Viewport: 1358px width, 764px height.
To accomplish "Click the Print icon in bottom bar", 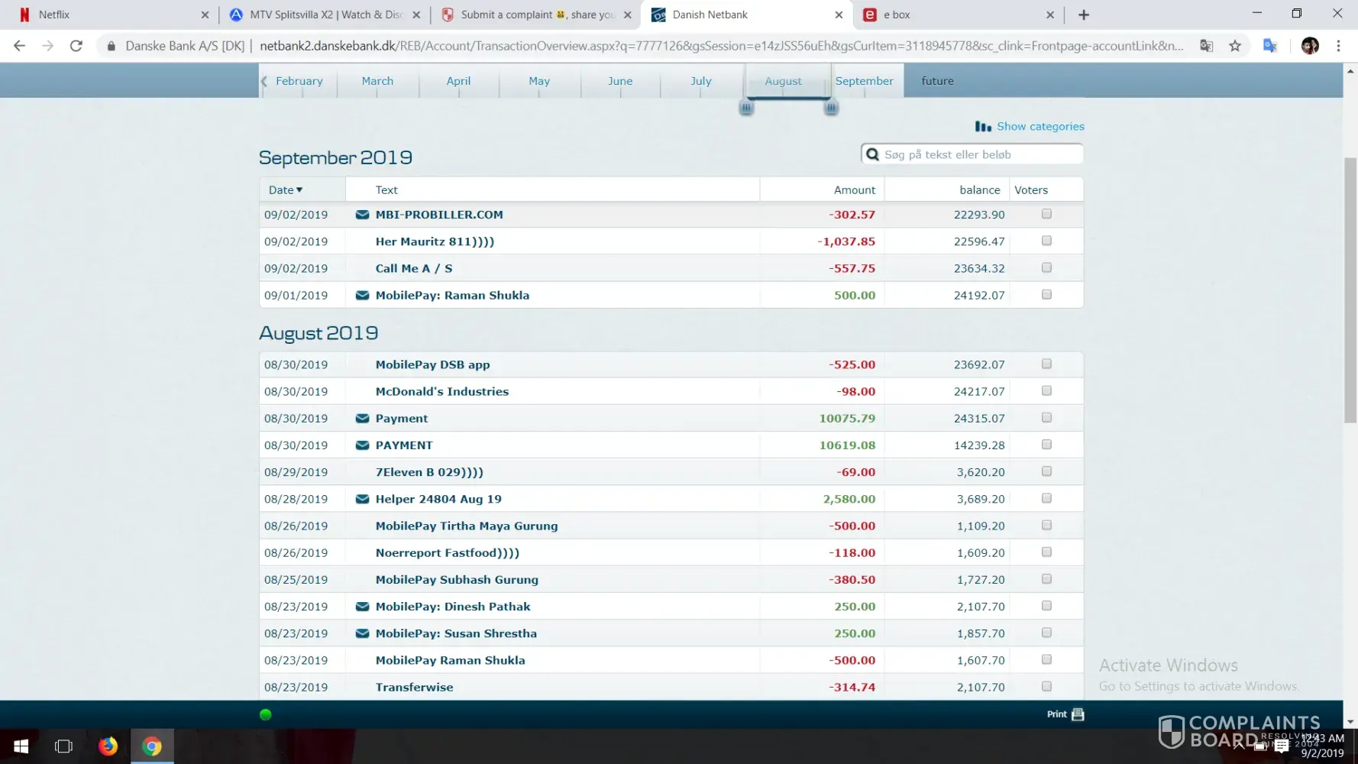I will tap(1078, 714).
